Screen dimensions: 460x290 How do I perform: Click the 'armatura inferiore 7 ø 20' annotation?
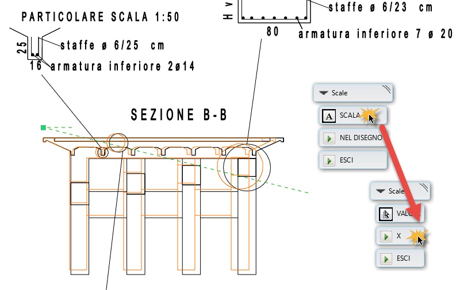376,34
